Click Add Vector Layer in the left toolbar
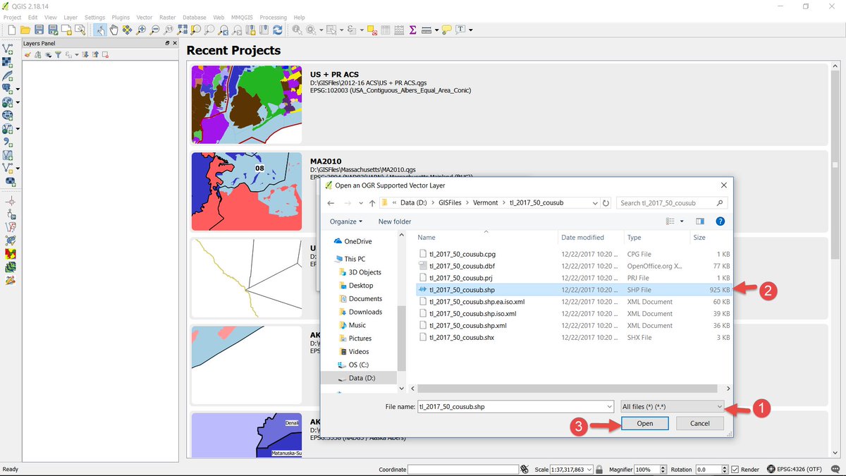Image resolution: width=846 pixels, height=476 pixels. point(8,49)
